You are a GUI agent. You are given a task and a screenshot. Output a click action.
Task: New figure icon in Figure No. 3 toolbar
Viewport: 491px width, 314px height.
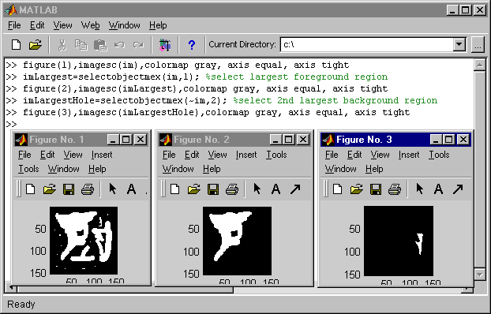(337, 189)
